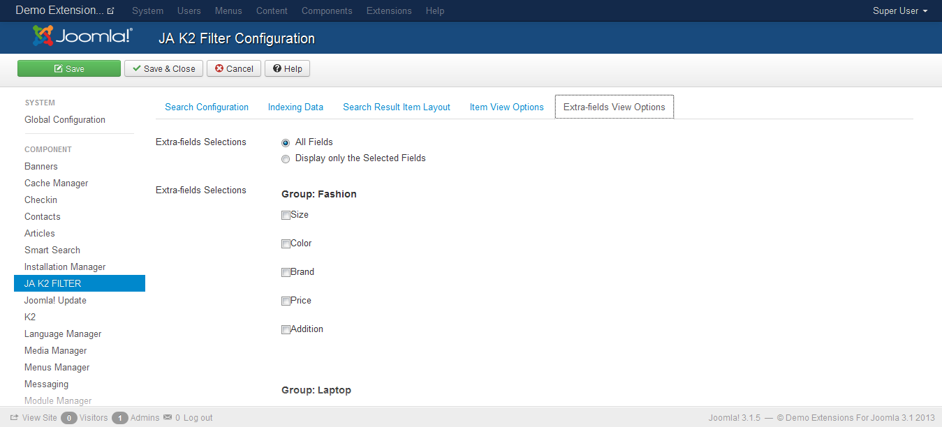Click the Joomla! logo
This screenshot has height=427, width=942.
point(82,36)
